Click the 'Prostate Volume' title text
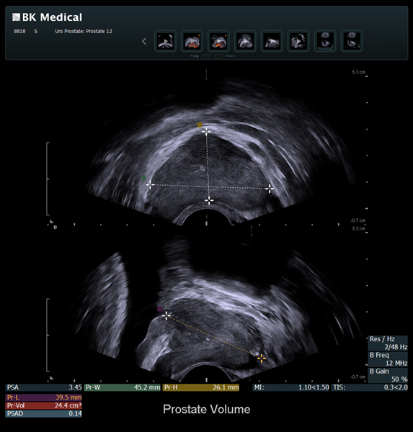Image resolution: width=413 pixels, height=432 pixels. 207,410
